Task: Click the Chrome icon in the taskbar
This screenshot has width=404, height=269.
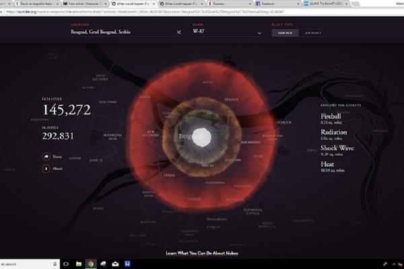Action: click(x=91, y=264)
